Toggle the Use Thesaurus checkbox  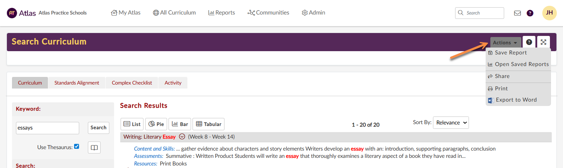click(x=76, y=147)
